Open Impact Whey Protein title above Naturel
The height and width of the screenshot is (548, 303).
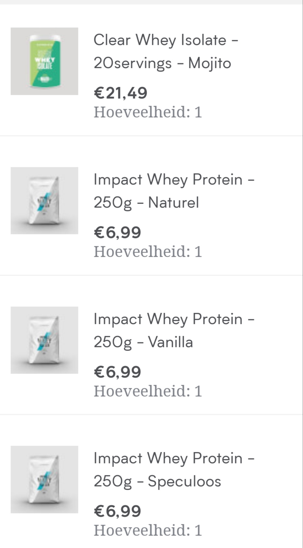[174, 180]
